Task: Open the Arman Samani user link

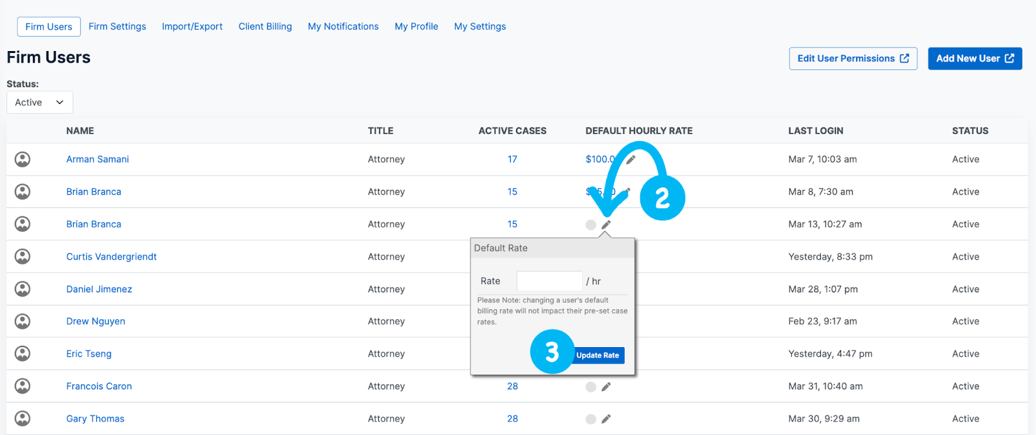Action: click(97, 159)
